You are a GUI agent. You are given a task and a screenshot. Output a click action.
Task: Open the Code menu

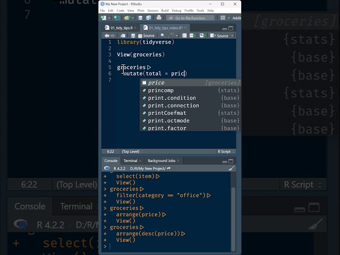[121, 11]
